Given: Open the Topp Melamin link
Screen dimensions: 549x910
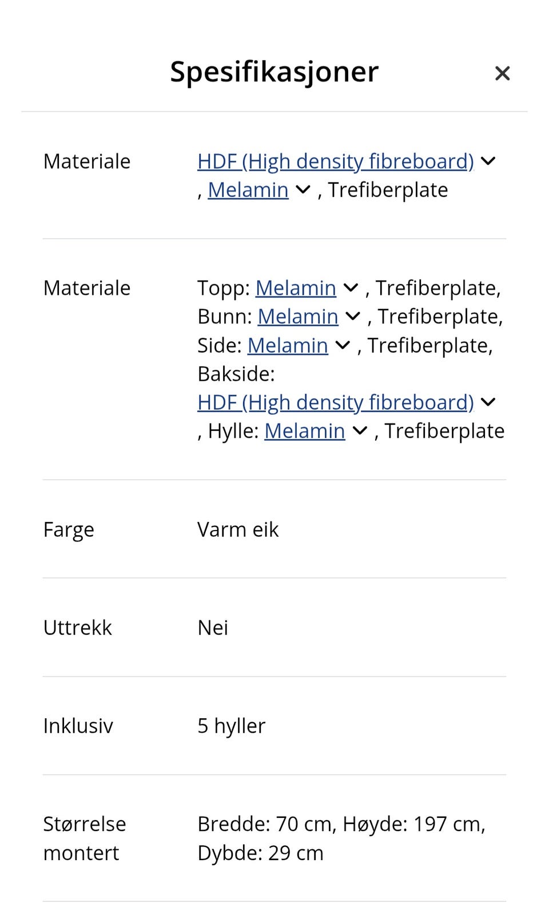Looking at the screenshot, I should [296, 288].
